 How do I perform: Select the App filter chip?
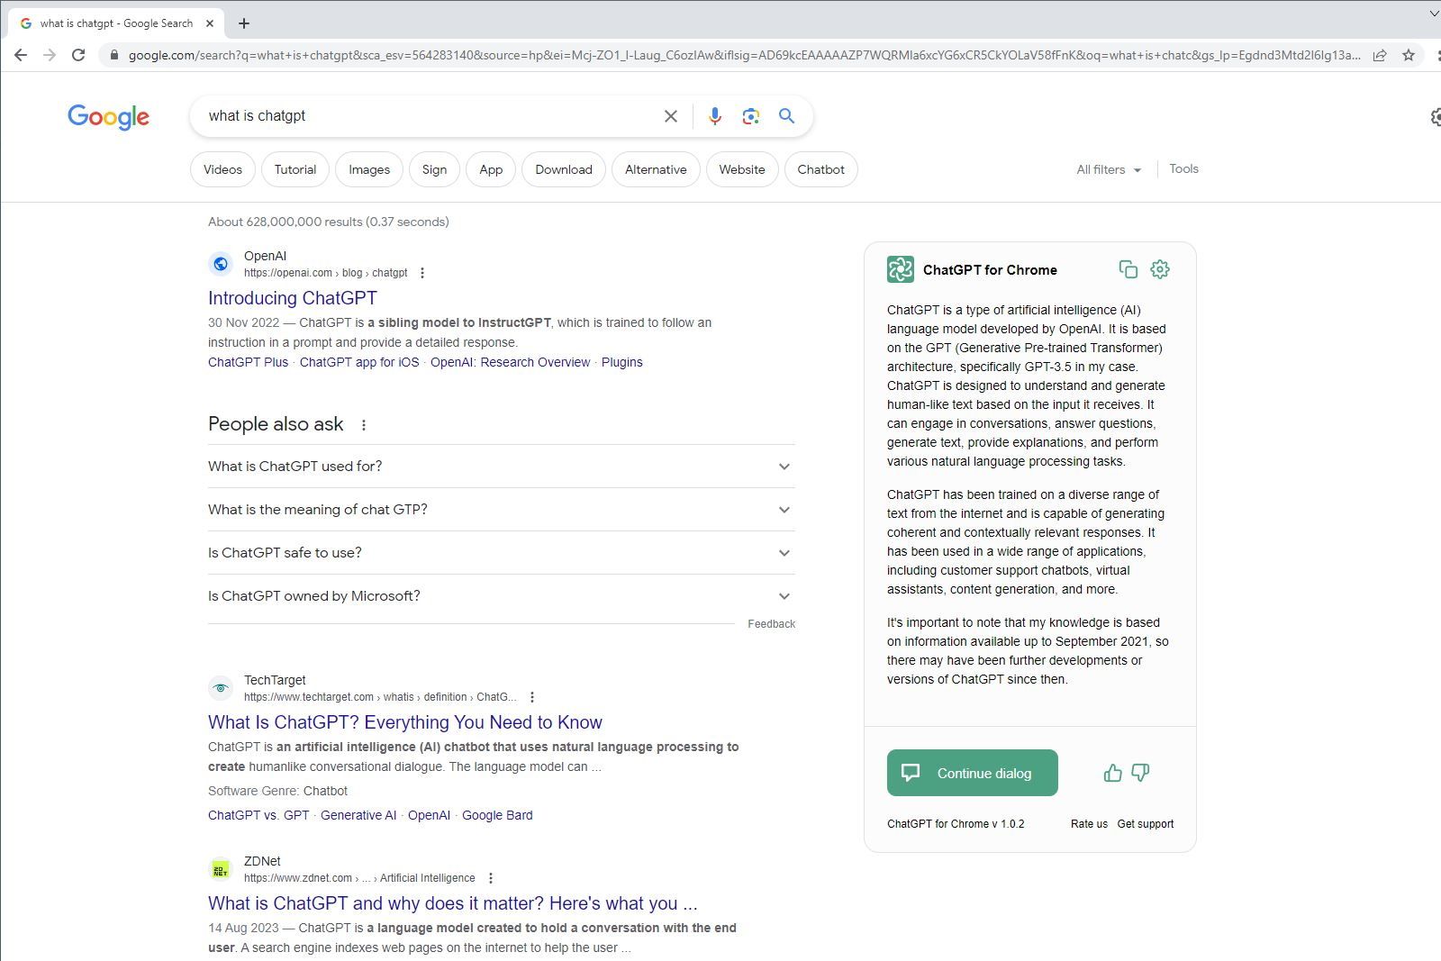click(491, 169)
